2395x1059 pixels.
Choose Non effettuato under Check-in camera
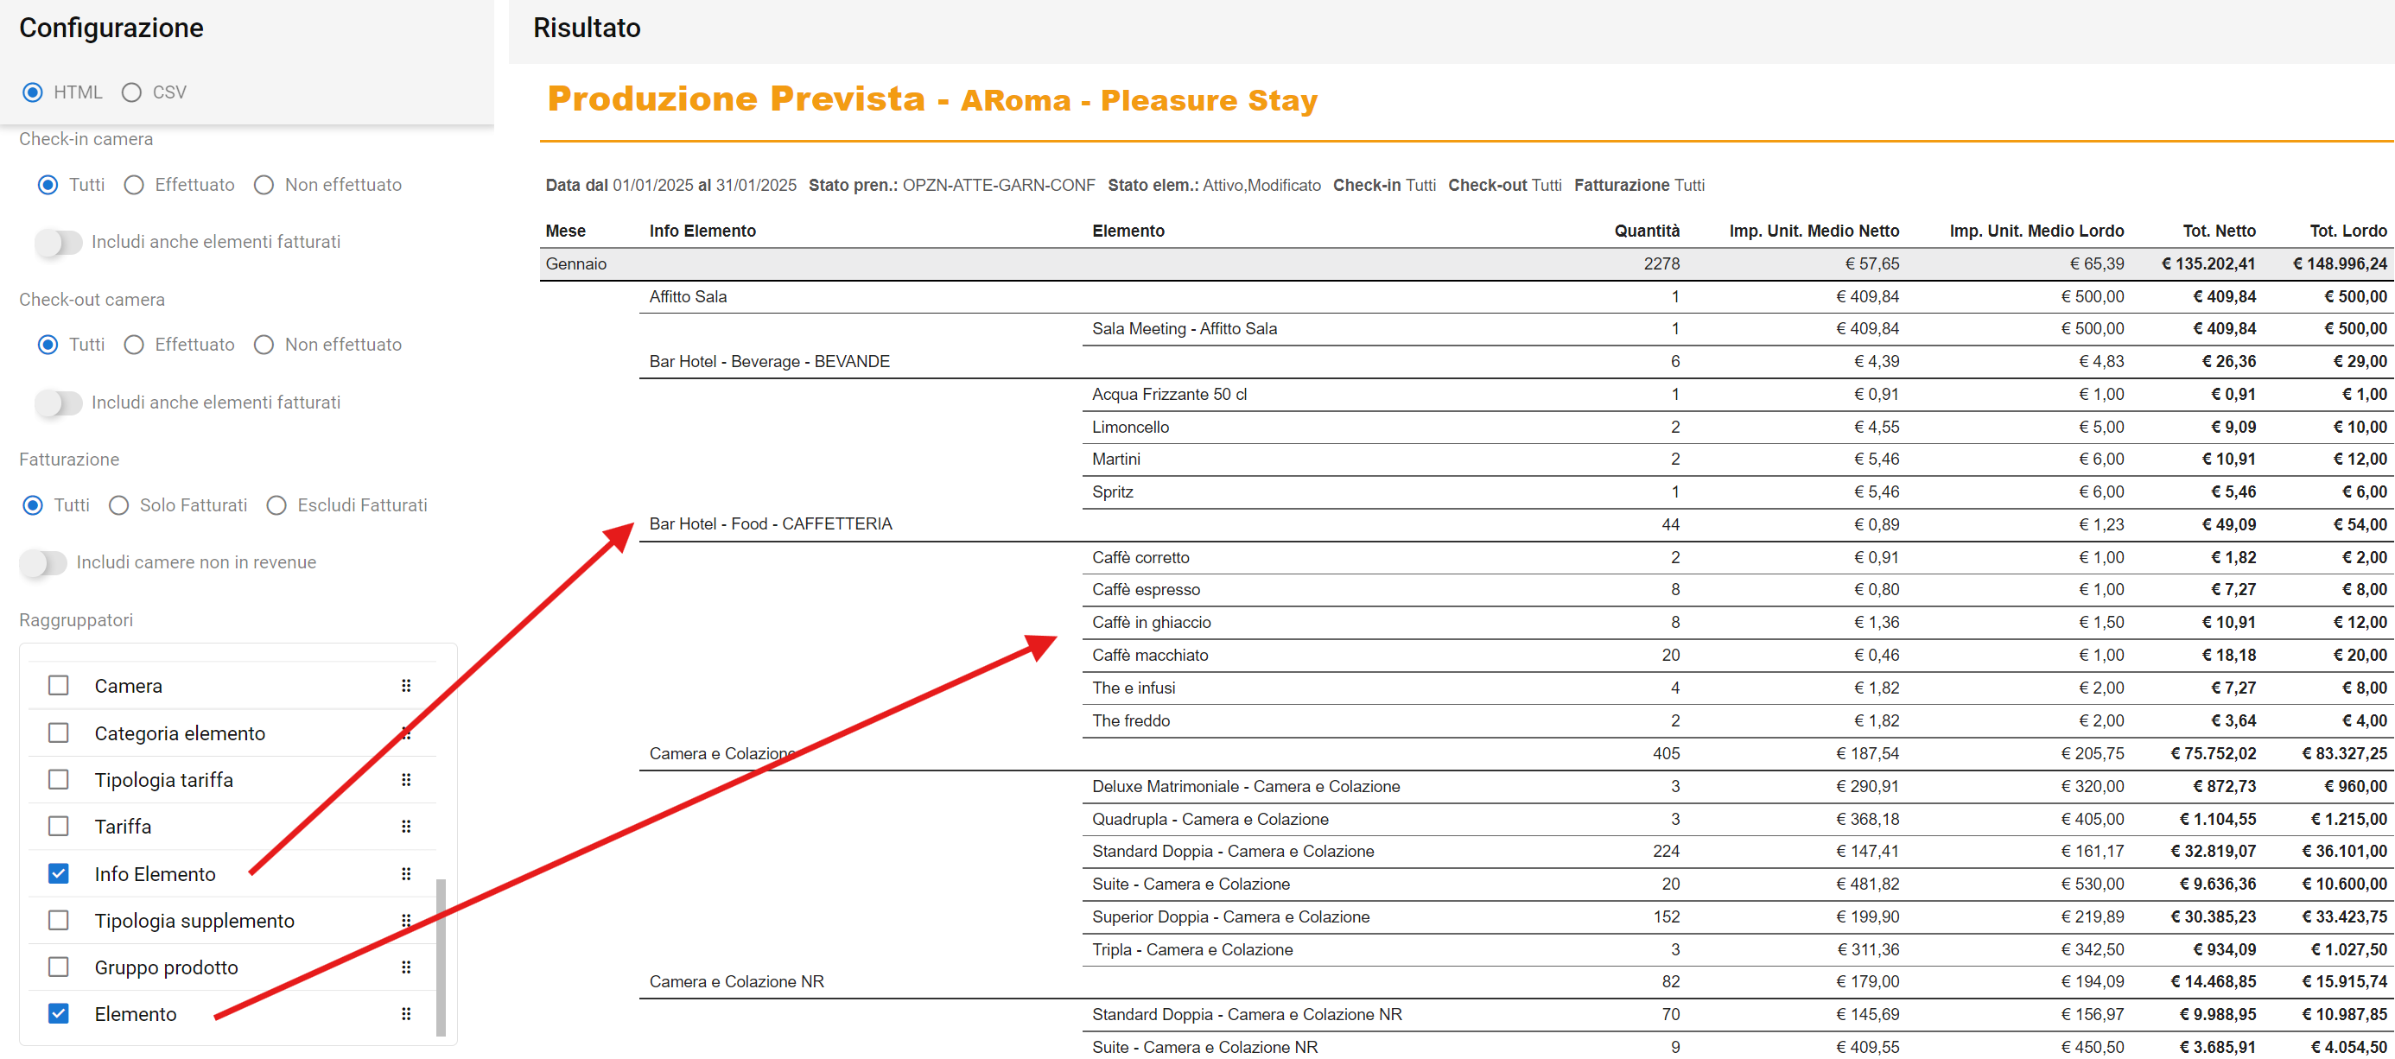[265, 185]
